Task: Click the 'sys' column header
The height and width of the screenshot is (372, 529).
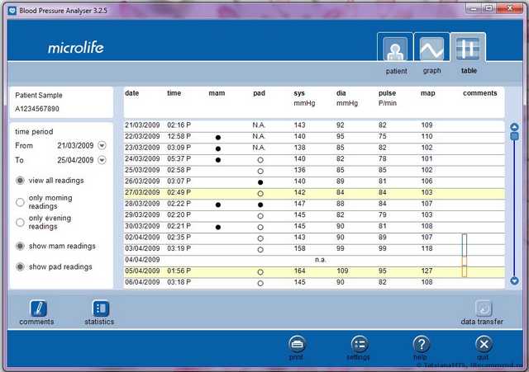Action: coord(299,93)
